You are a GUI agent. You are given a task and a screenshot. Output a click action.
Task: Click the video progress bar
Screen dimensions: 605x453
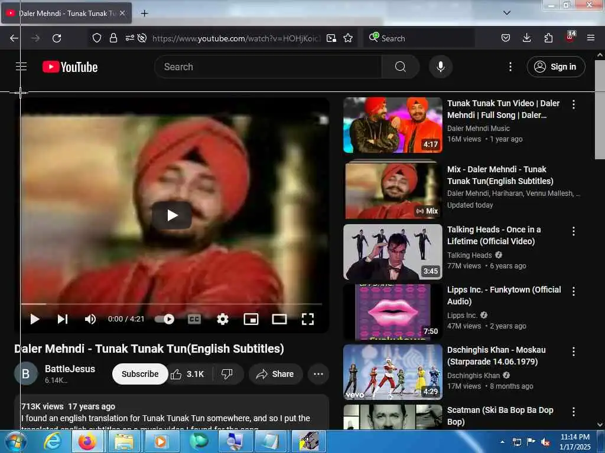172,304
